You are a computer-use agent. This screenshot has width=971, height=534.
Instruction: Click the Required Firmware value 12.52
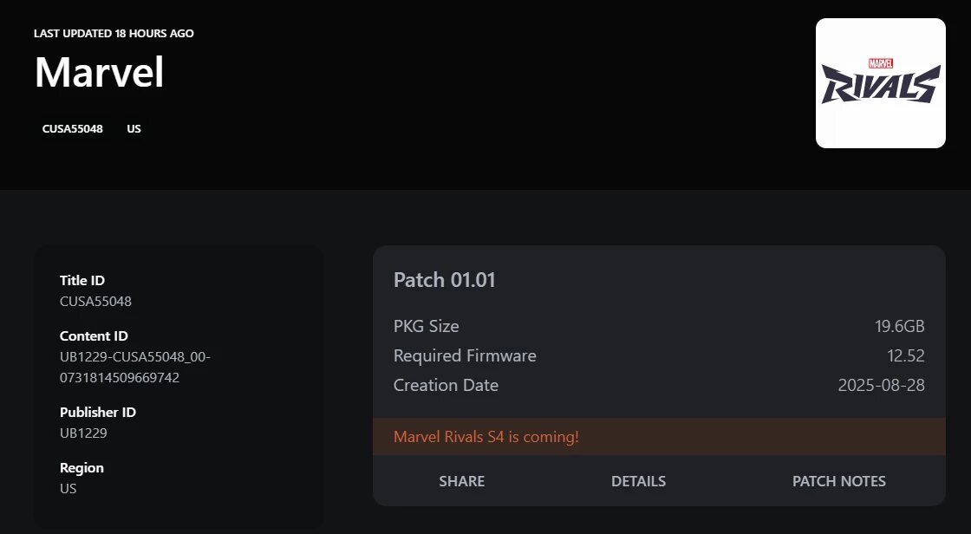click(905, 356)
